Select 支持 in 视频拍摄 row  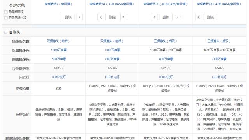point(59,89)
